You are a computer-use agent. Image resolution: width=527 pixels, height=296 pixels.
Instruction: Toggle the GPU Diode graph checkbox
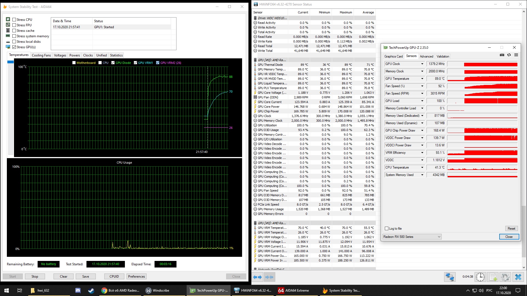(113, 63)
